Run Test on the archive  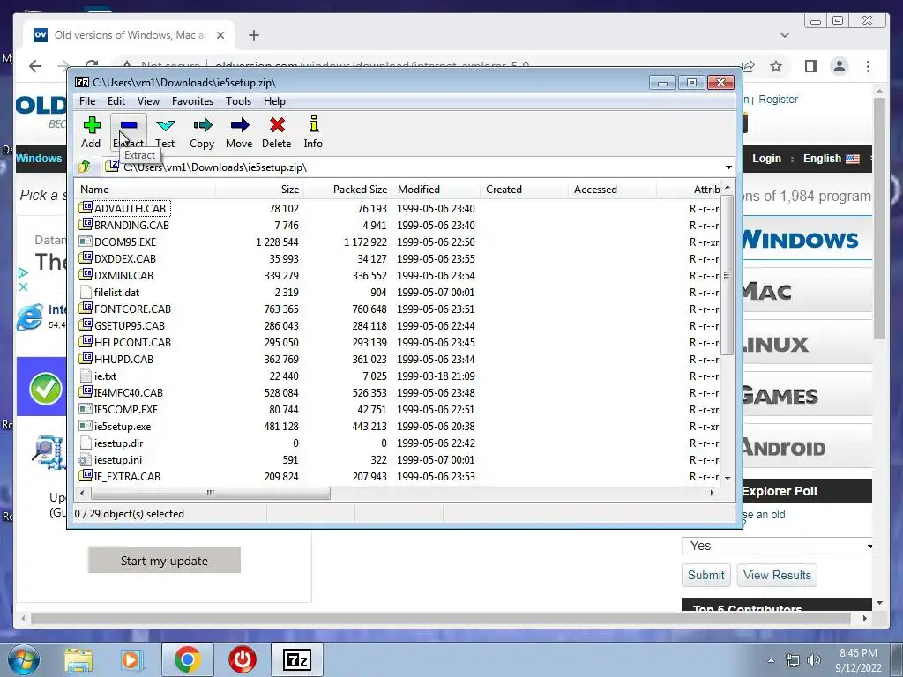[165, 132]
